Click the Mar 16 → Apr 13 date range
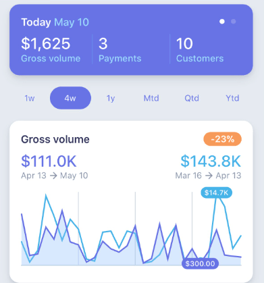This screenshot has height=283, width=264. click(x=208, y=176)
